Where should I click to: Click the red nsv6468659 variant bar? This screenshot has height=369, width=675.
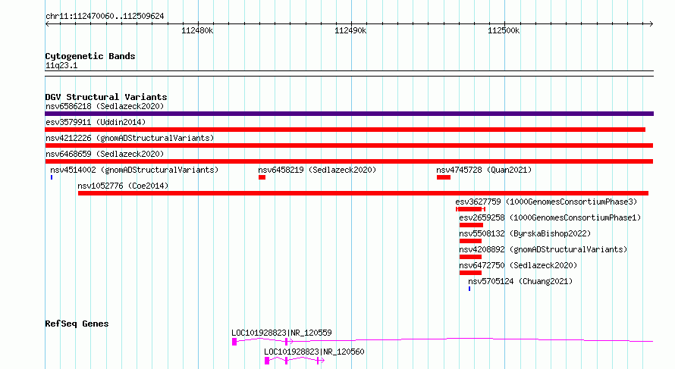click(x=349, y=161)
